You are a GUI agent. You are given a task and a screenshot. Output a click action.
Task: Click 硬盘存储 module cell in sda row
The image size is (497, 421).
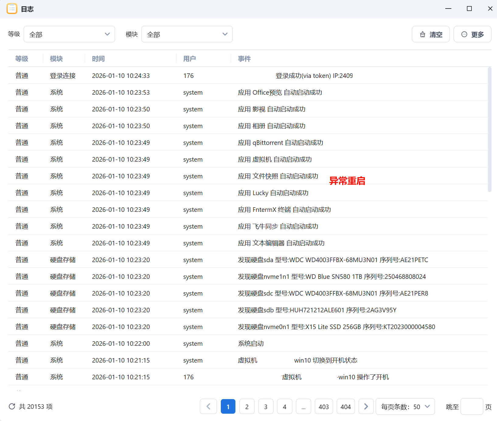(x=63, y=260)
